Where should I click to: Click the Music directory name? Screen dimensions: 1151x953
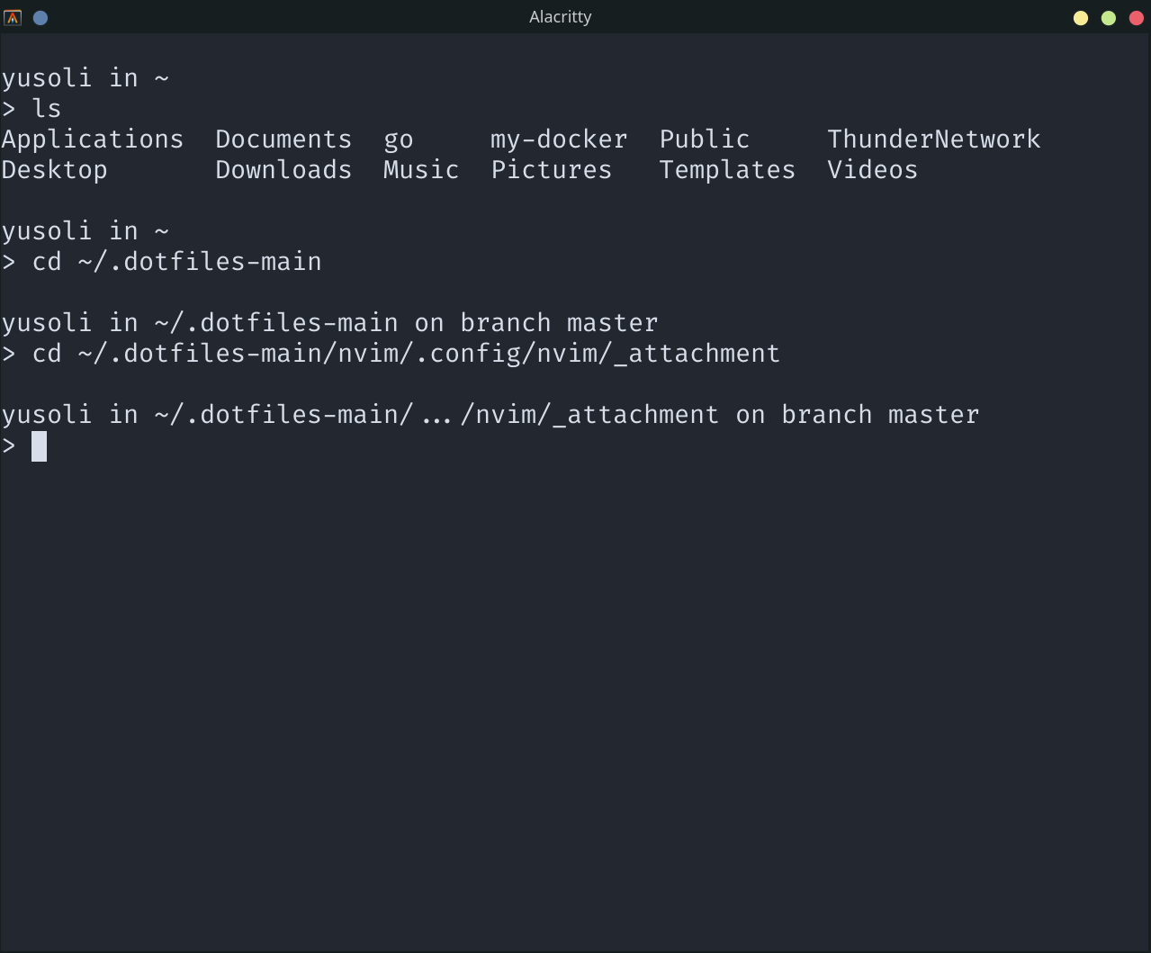pyautogui.click(x=421, y=170)
